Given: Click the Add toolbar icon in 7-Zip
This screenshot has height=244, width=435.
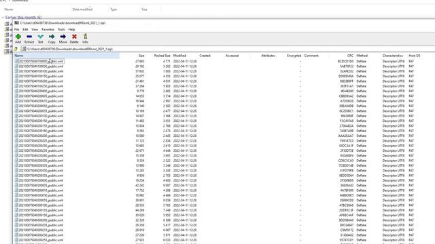Looking at the screenshot, I should (x=18, y=39).
